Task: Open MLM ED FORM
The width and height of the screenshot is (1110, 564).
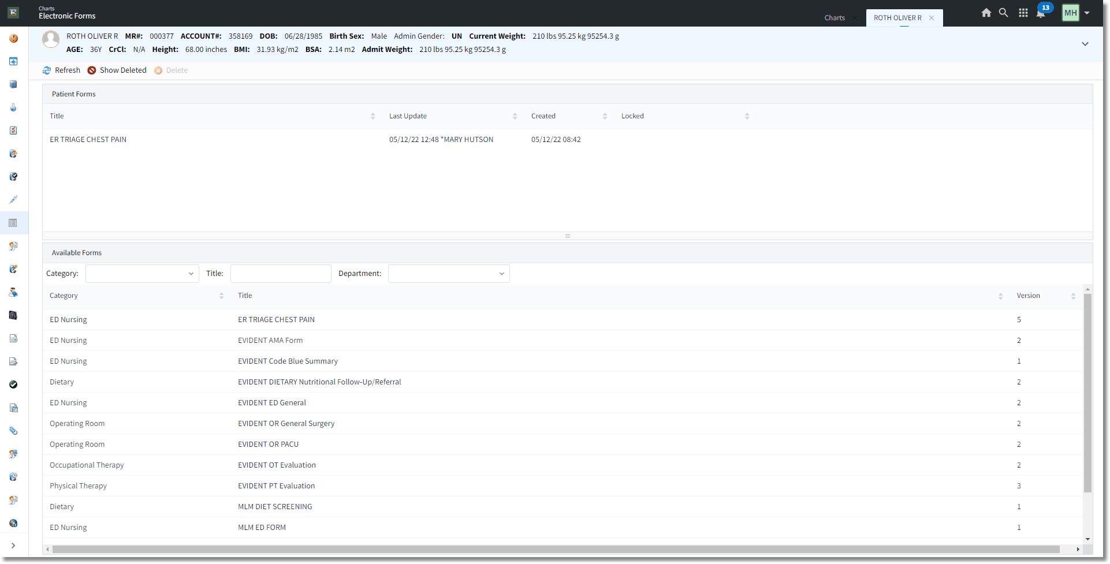Action: coord(262,528)
